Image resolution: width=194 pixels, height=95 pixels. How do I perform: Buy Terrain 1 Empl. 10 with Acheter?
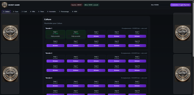coord(137,46)
